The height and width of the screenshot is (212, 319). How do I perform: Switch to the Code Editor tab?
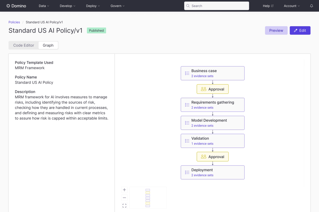[23, 45]
